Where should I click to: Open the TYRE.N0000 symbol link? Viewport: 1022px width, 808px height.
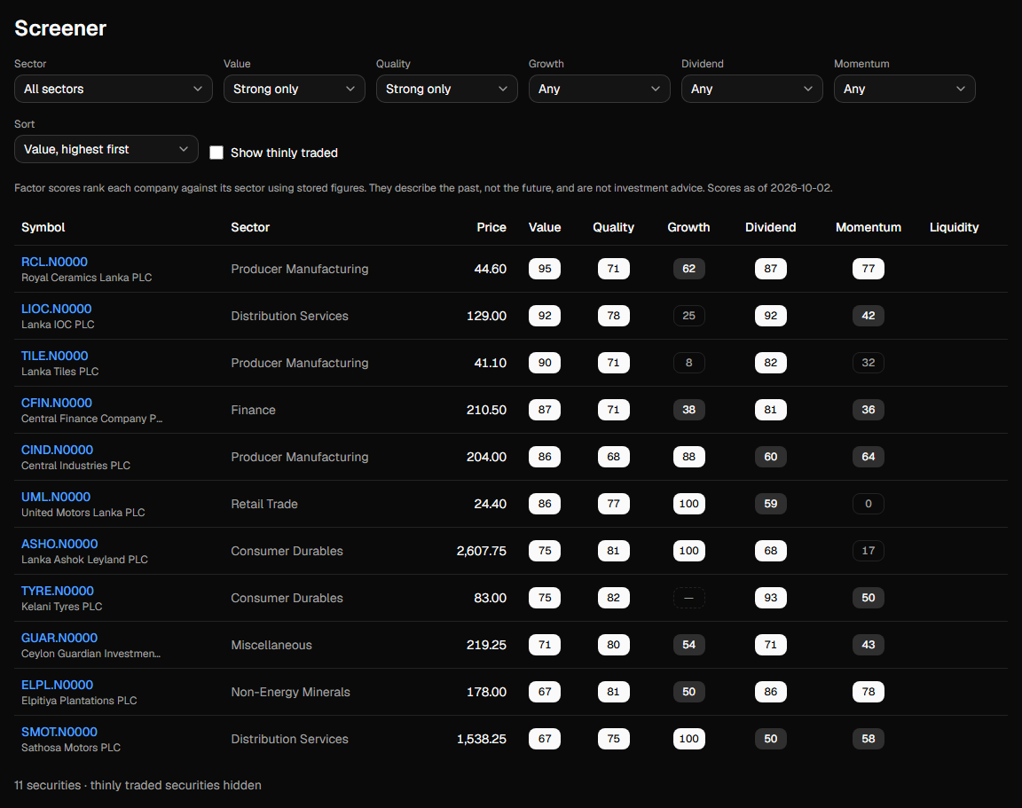pyautogui.click(x=58, y=591)
